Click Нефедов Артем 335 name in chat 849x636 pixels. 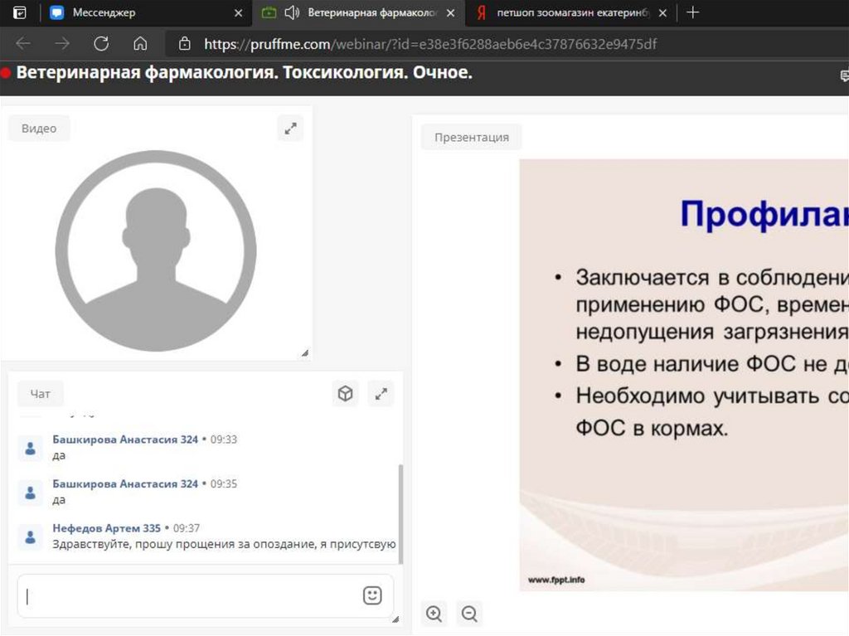point(106,527)
